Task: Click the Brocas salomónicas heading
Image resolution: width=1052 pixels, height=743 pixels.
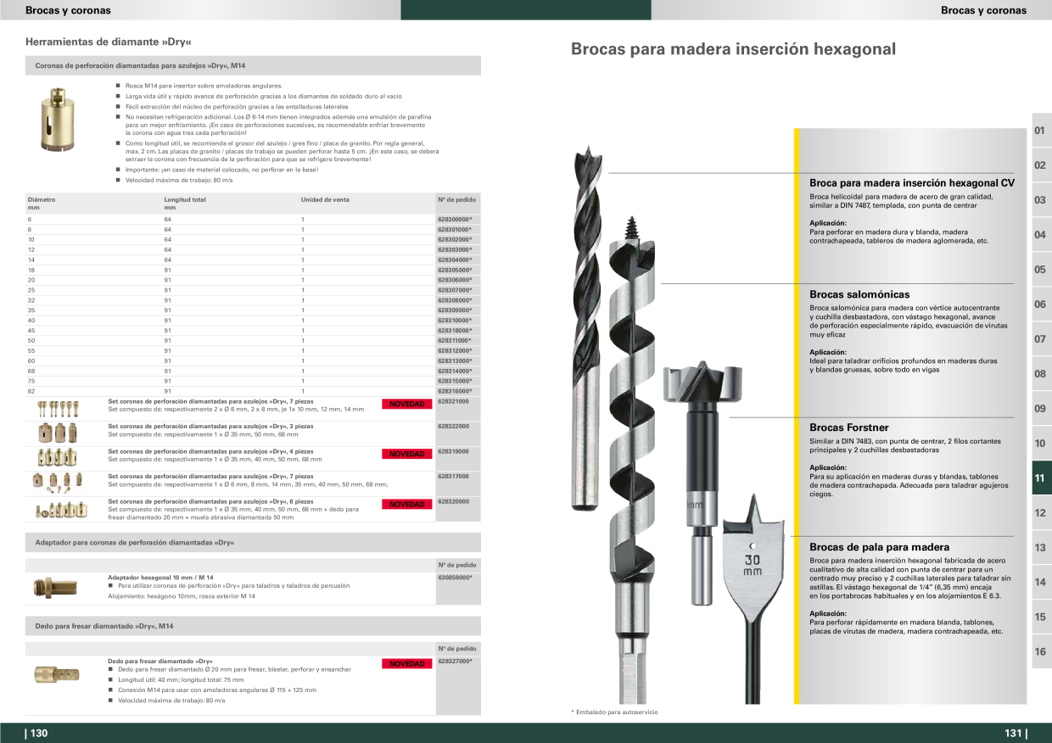Action: click(859, 294)
